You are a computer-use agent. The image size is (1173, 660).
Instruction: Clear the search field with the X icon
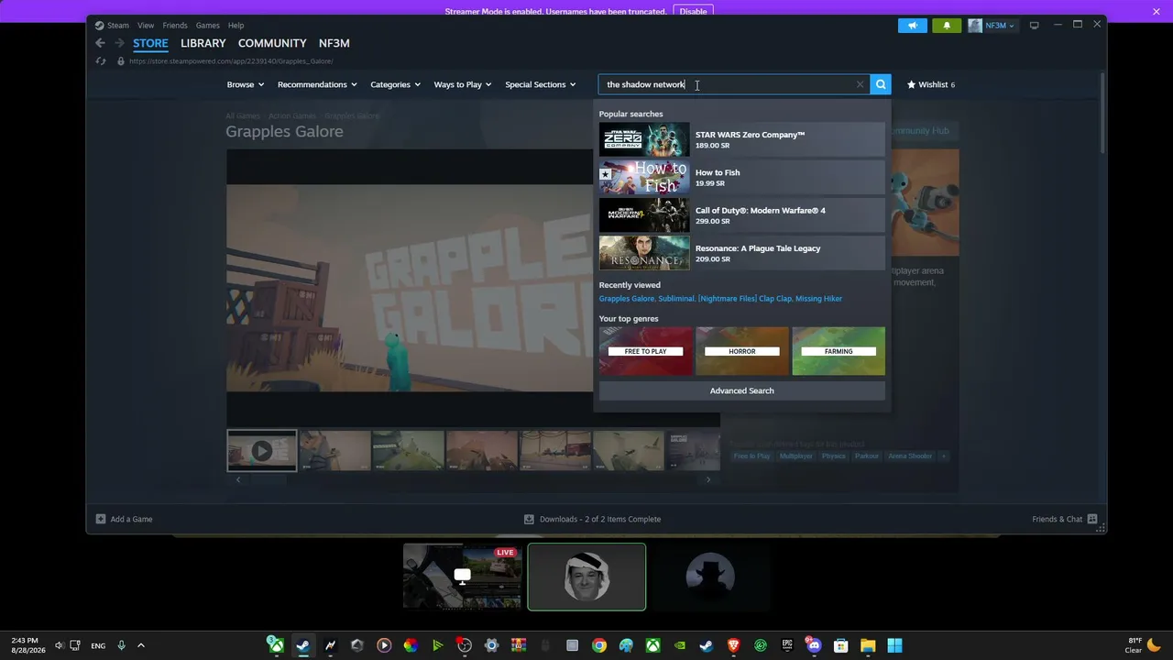[x=860, y=84]
